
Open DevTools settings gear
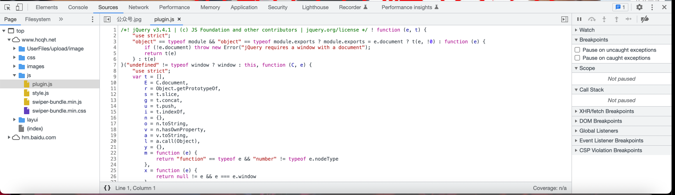639,7
